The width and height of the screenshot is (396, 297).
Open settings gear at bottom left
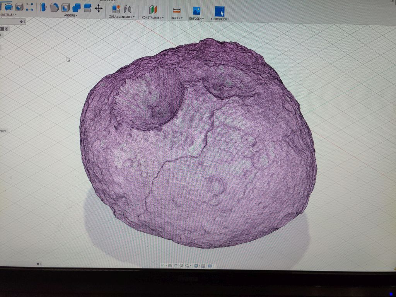pyautogui.click(x=38, y=264)
